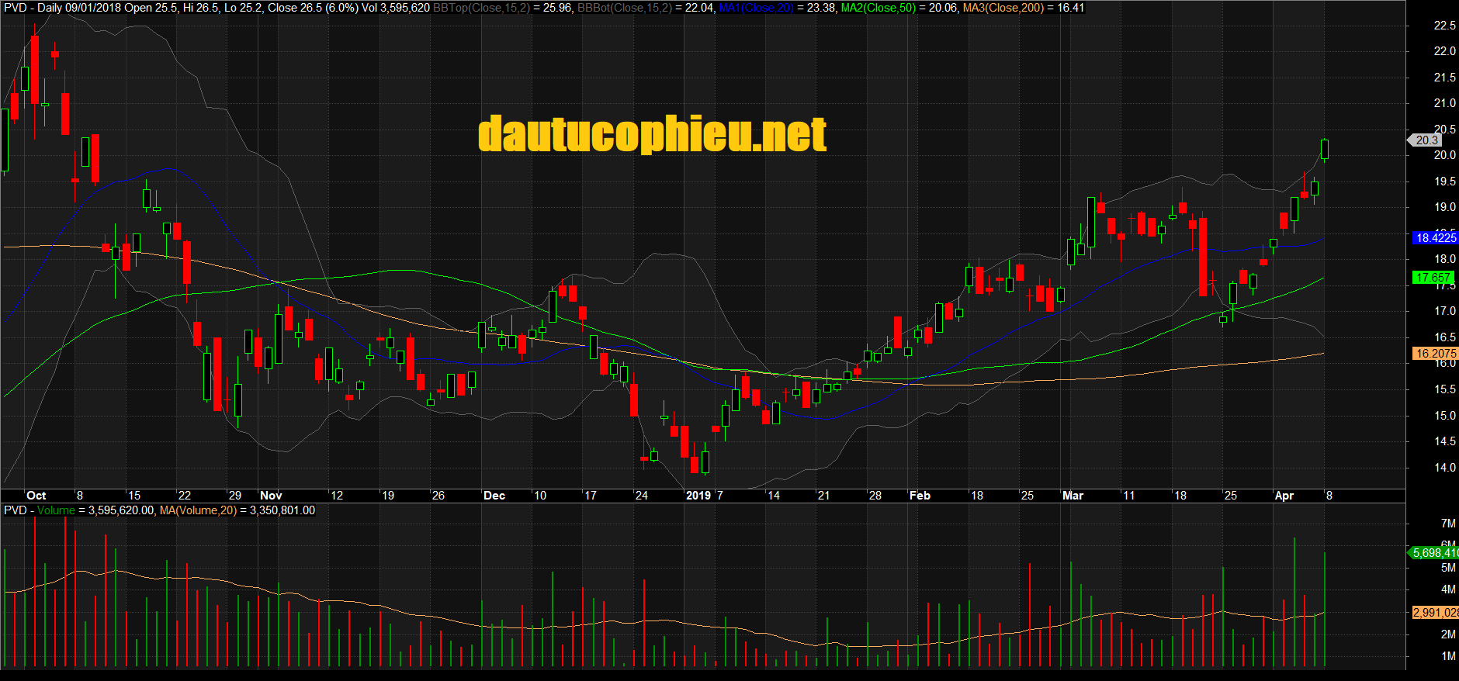Viewport: 1459px width, 681px height.
Task: Select the green 17.657 MA2 value label
Action: [x=1433, y=278]
